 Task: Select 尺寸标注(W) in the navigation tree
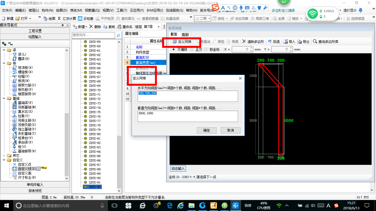click(x=24, y=177)
